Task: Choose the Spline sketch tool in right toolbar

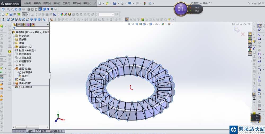Action: click(259, 62)
